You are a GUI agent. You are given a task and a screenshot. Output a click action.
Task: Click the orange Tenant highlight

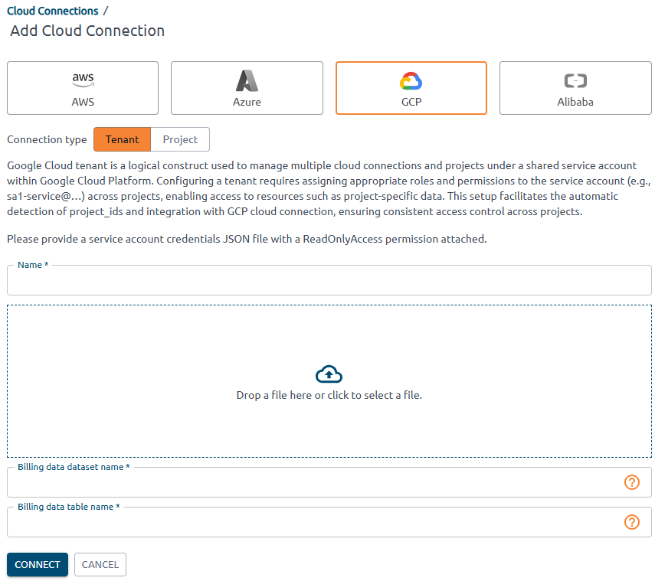click(122, 139)
